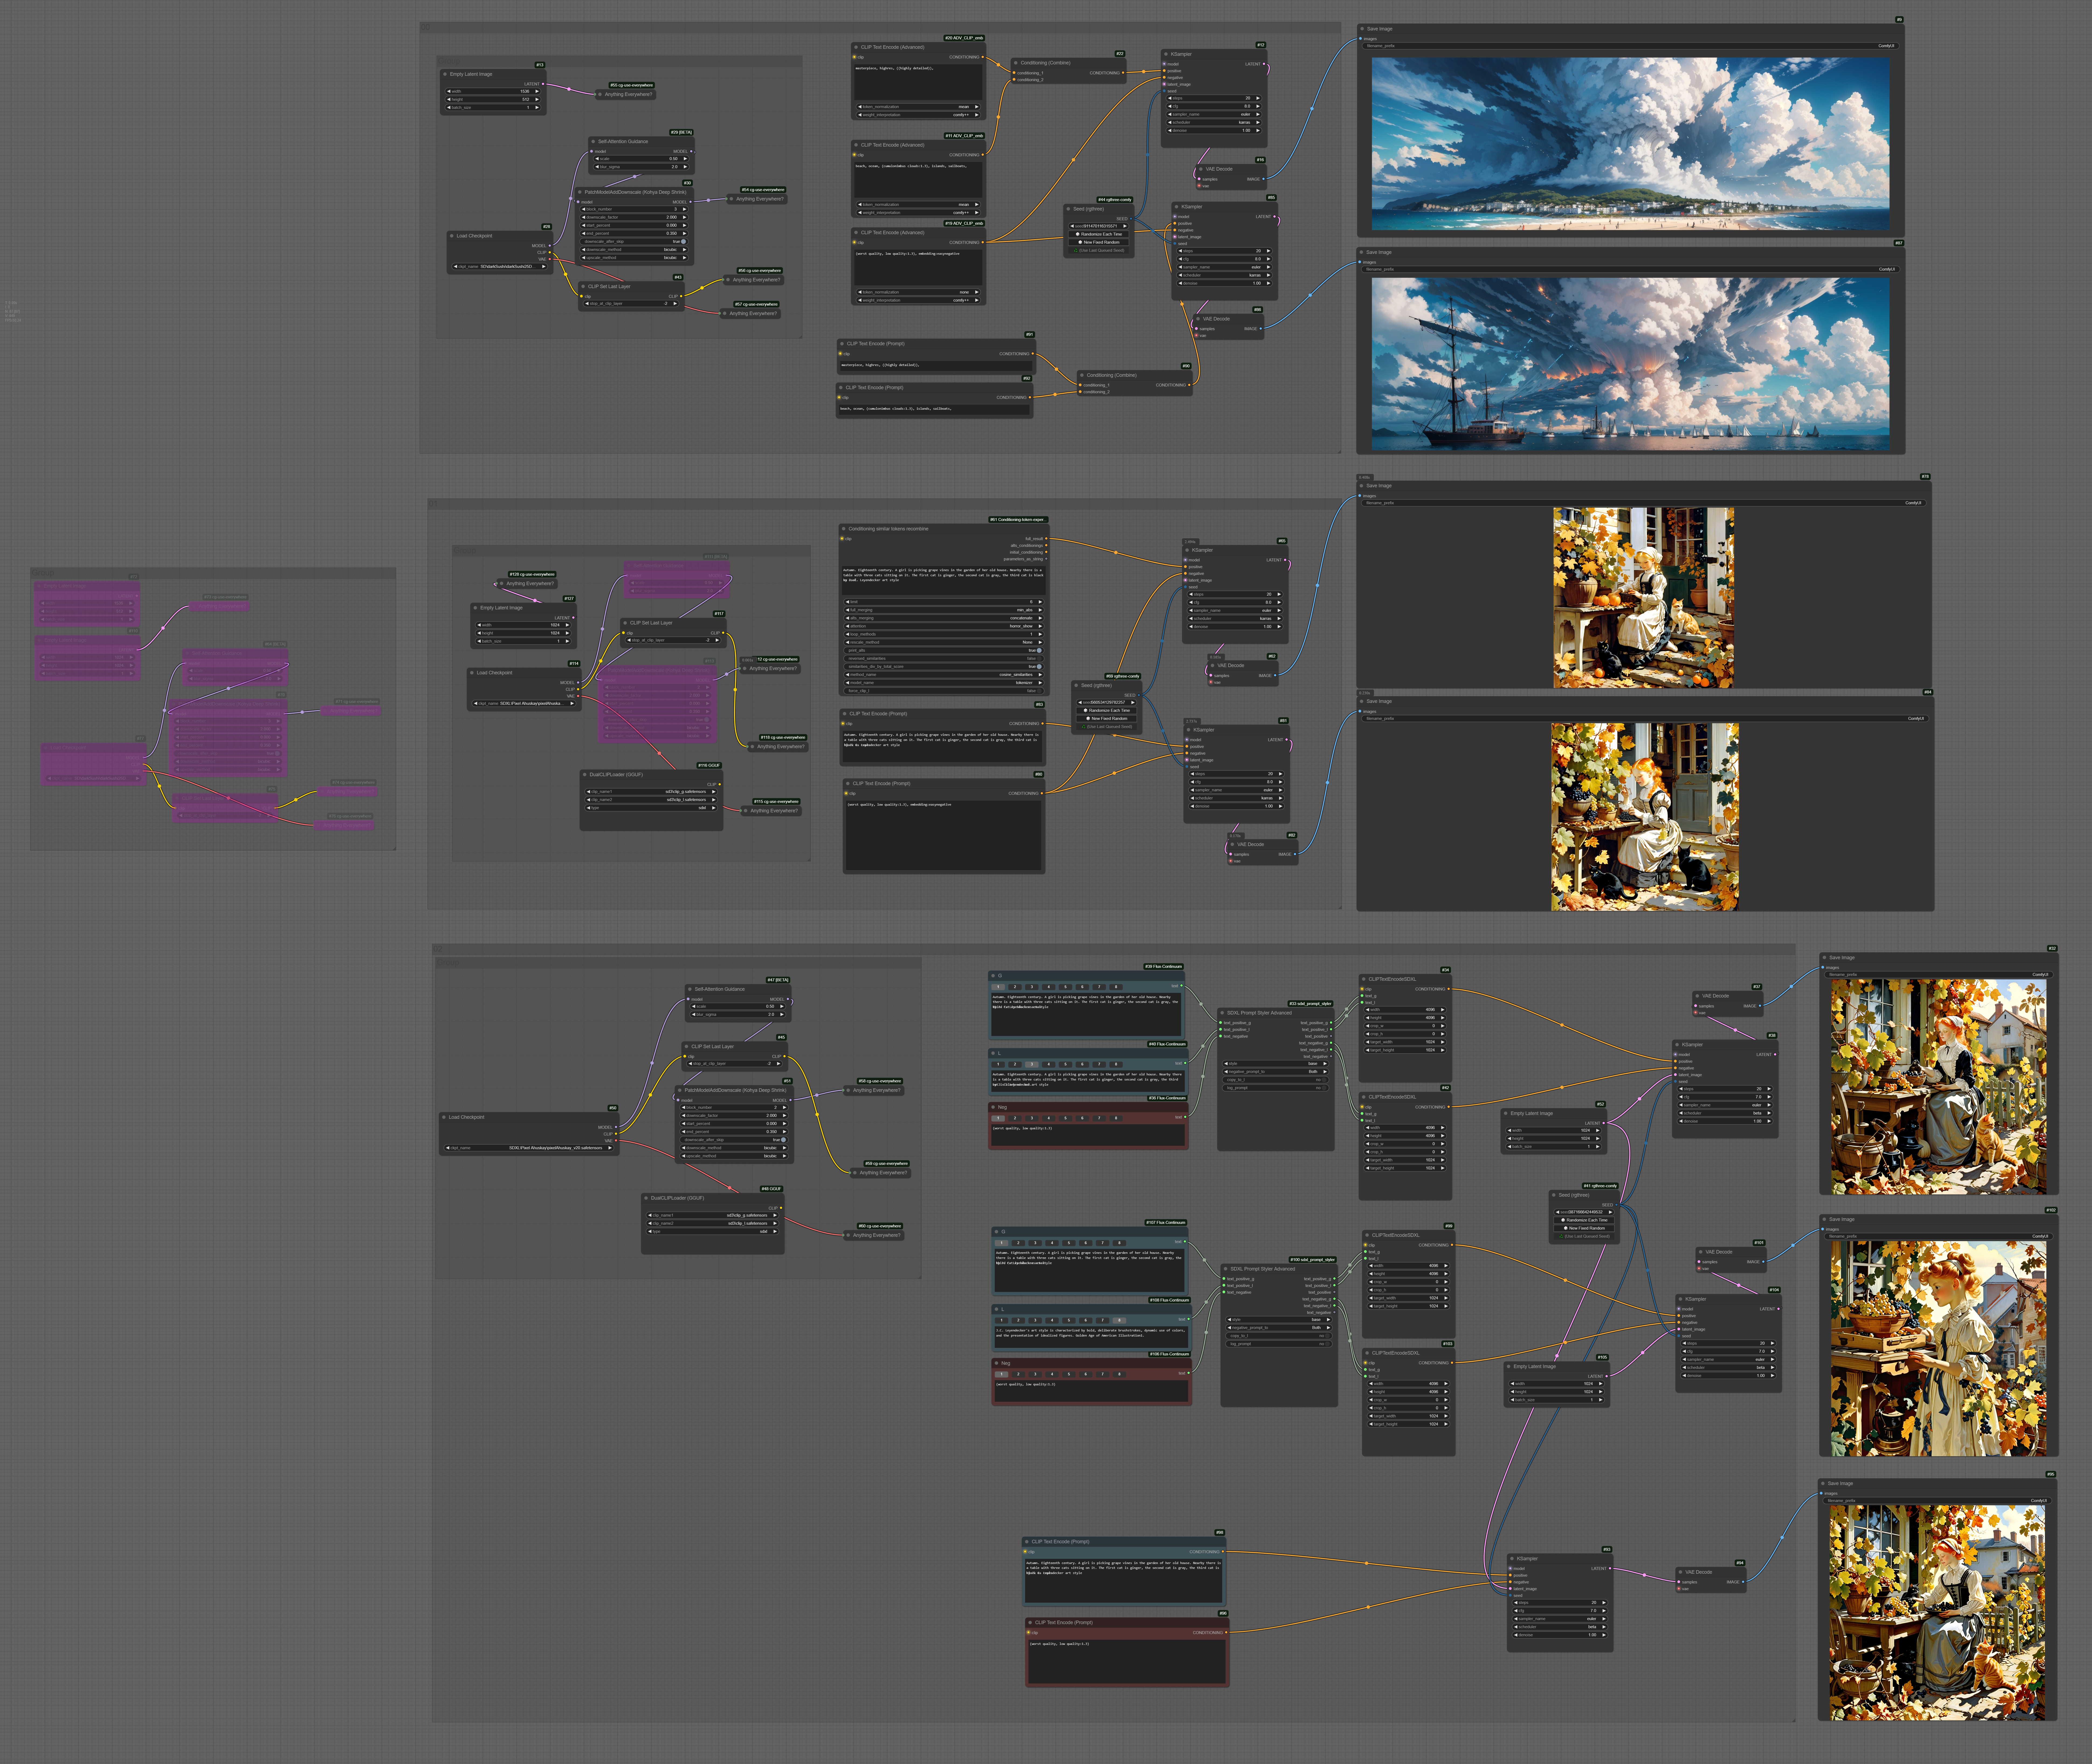Image resolution: width=2092 pixels, height=1764 pixels.
Task: Collapse PatchModelAddDownscale node #30 title dot
Action: [x=580, y=192]
